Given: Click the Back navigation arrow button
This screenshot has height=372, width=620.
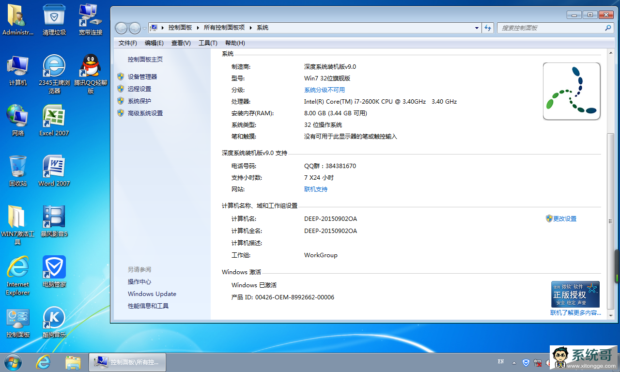Looking at the screenshot, I should [x=121, y=28].
